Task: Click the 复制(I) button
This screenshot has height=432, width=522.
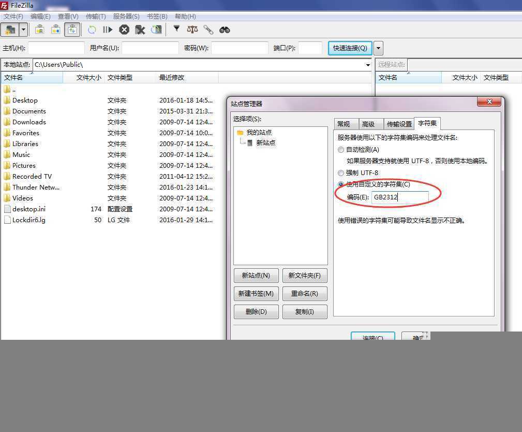Action: point(305,312)
